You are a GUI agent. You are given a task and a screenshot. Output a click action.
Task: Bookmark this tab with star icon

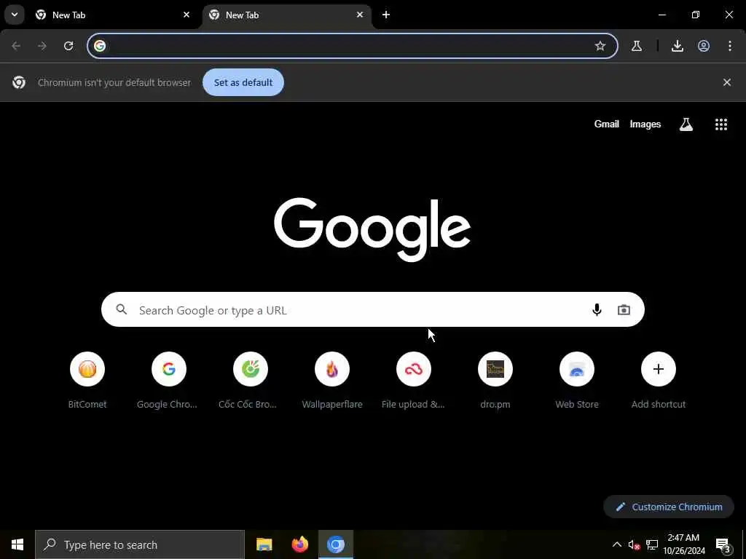(x=600, y=46)
